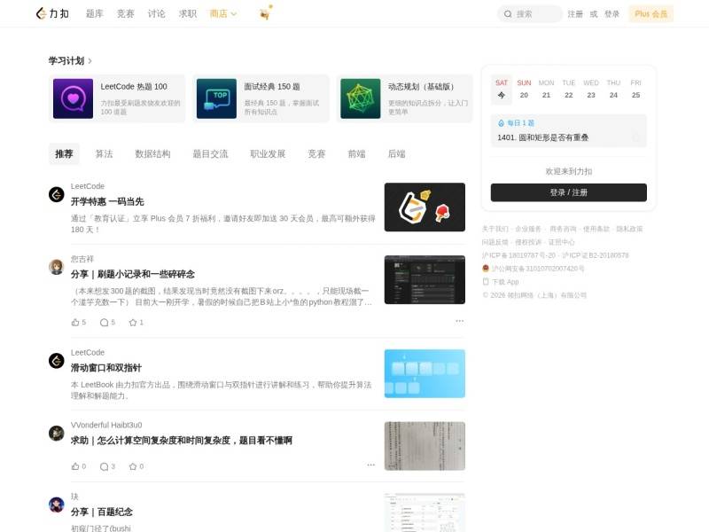The height and width of the screenshot is (532, 709).
Task: Open 滑动窗口和双指针 blue thumbnail
Action: point(425,373)
